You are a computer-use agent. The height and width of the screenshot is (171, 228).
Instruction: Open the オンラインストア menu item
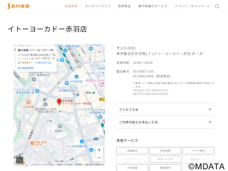pos(98,6)
